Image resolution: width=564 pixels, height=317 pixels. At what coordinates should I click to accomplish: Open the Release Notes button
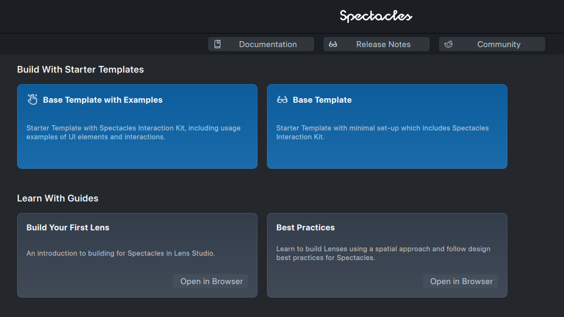(x=376, y=44)
